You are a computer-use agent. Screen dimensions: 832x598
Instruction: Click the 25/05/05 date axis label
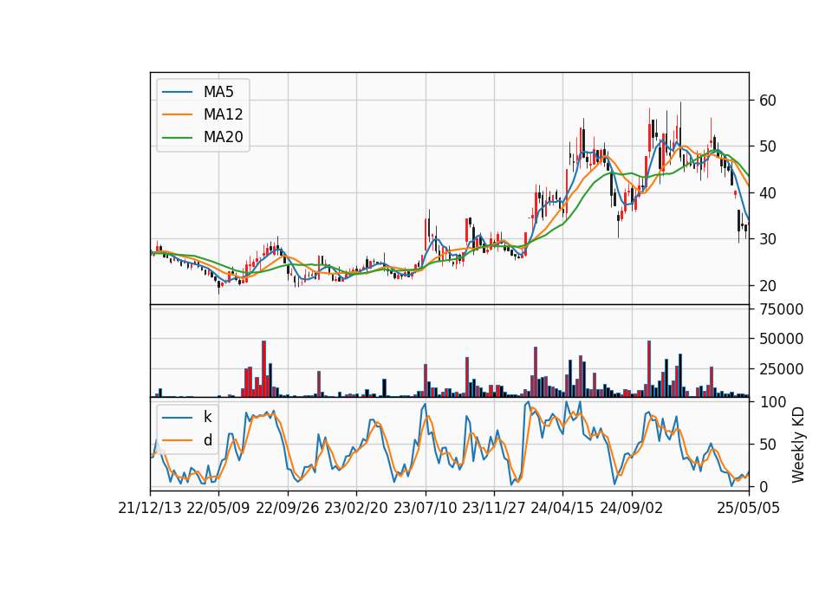pos(749,509)
